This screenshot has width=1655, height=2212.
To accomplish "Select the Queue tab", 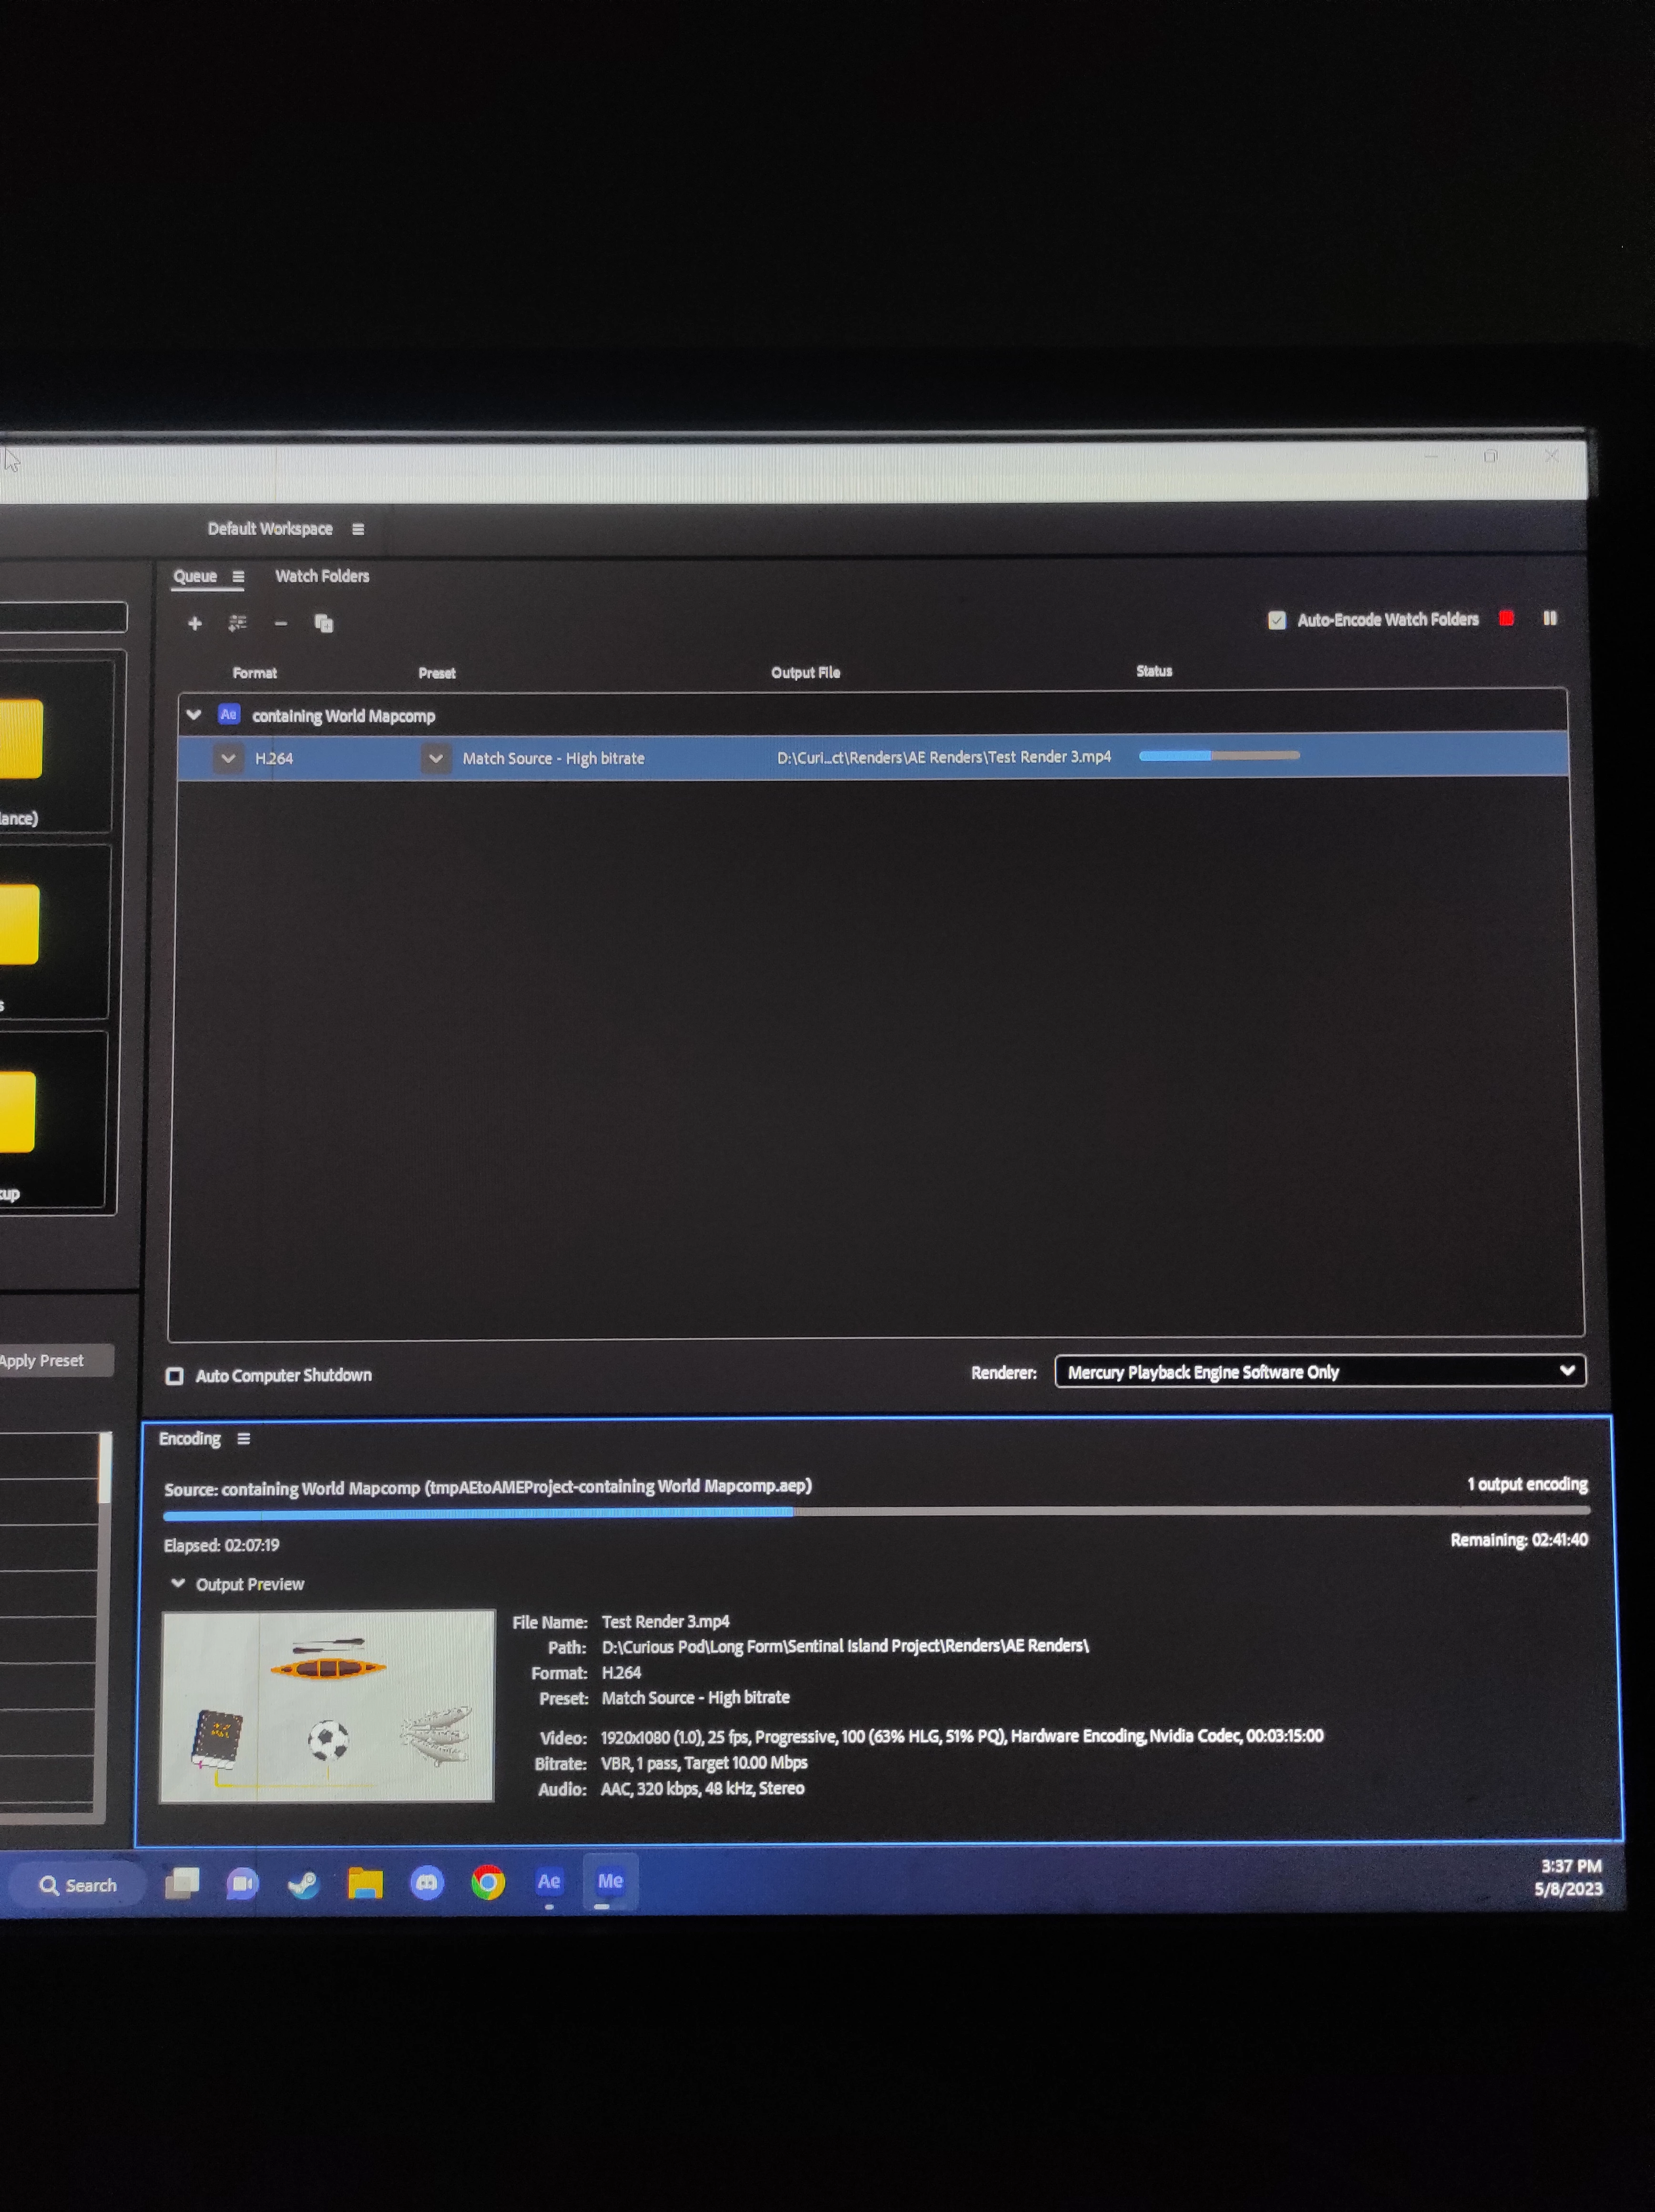I will point(195,576).
